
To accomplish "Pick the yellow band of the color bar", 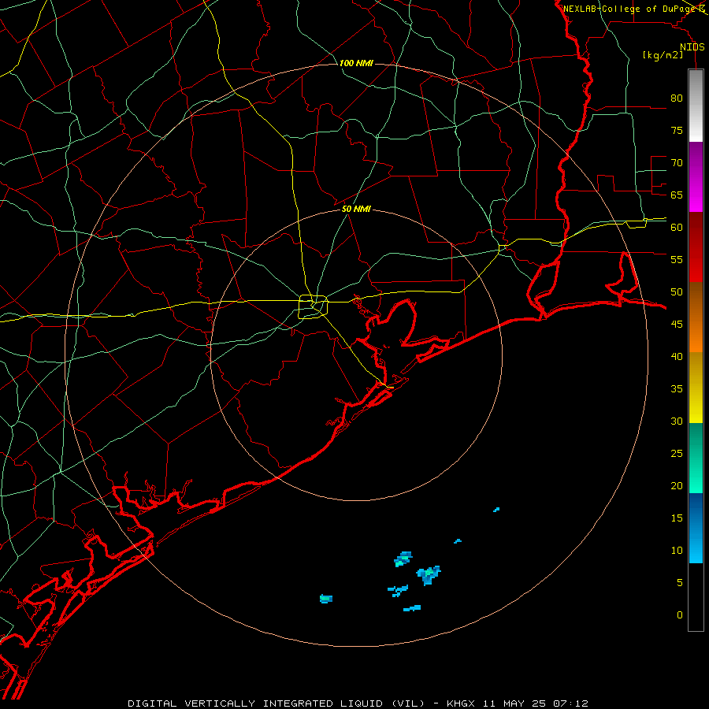I will click(x=696, y=388).
